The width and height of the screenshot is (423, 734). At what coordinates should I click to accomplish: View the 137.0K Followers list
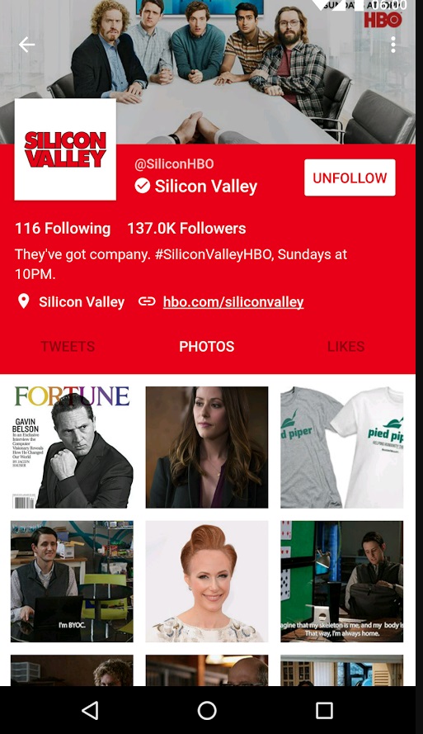coord(186,229)
